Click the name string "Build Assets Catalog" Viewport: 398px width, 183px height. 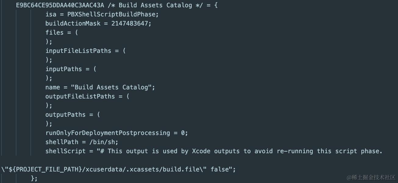coord(111,87)
